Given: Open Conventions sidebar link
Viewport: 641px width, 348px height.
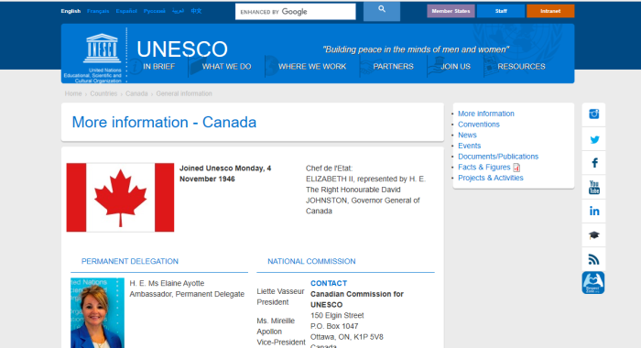Looking at the screenshot, I should (x=479, y=125).
